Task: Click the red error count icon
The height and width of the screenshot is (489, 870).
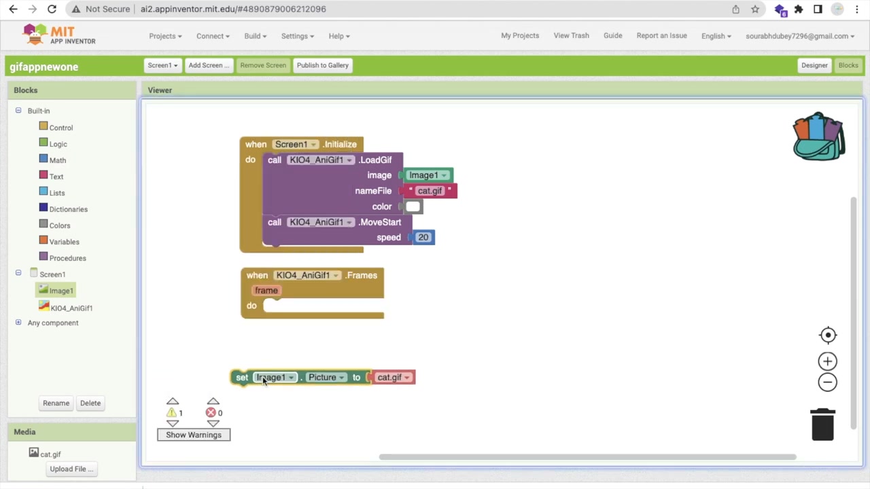Action: (211, 413)
